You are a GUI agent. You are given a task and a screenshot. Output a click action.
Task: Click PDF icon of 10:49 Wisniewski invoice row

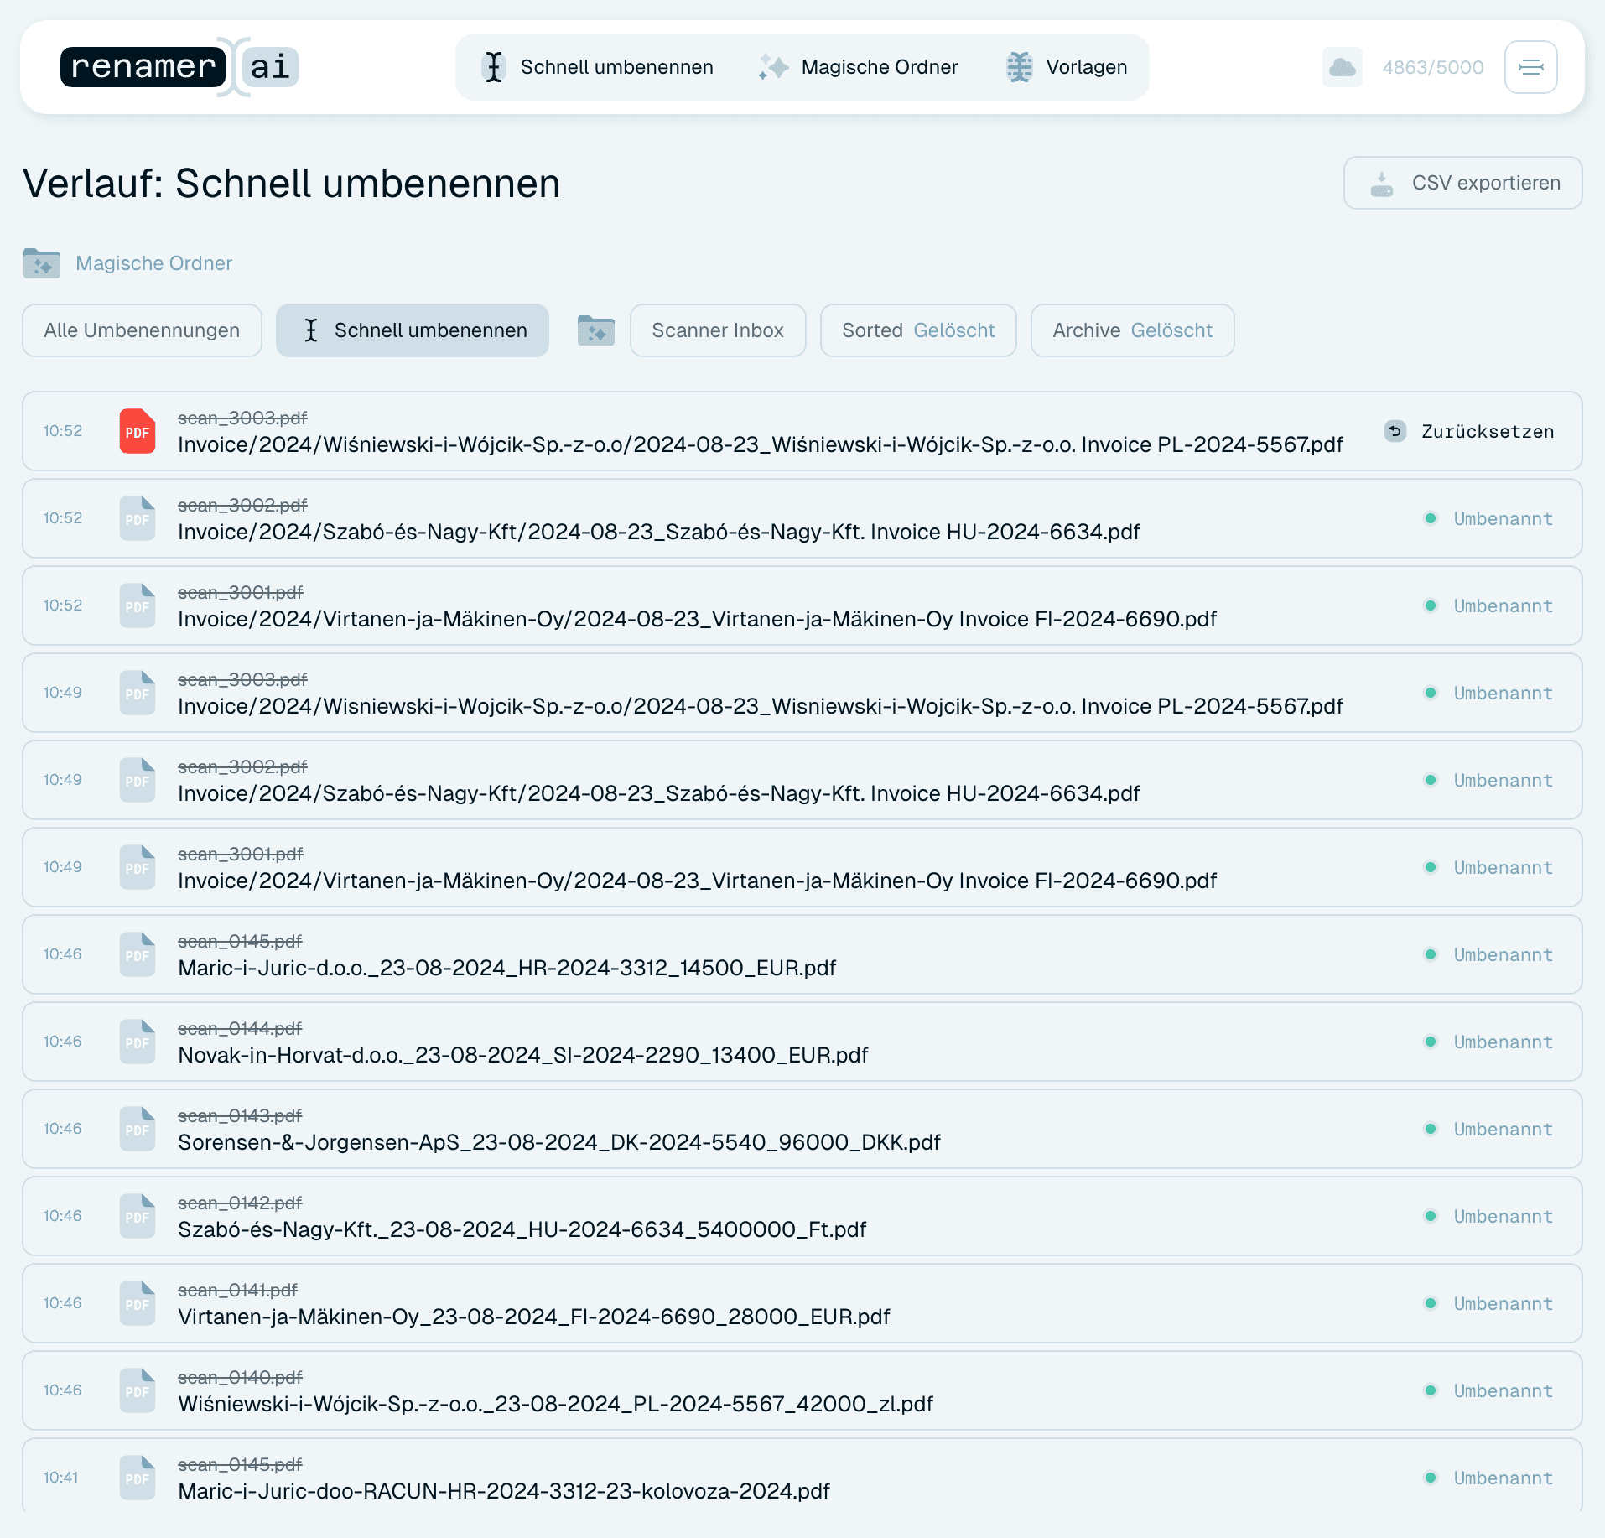(x=138, y=693)
